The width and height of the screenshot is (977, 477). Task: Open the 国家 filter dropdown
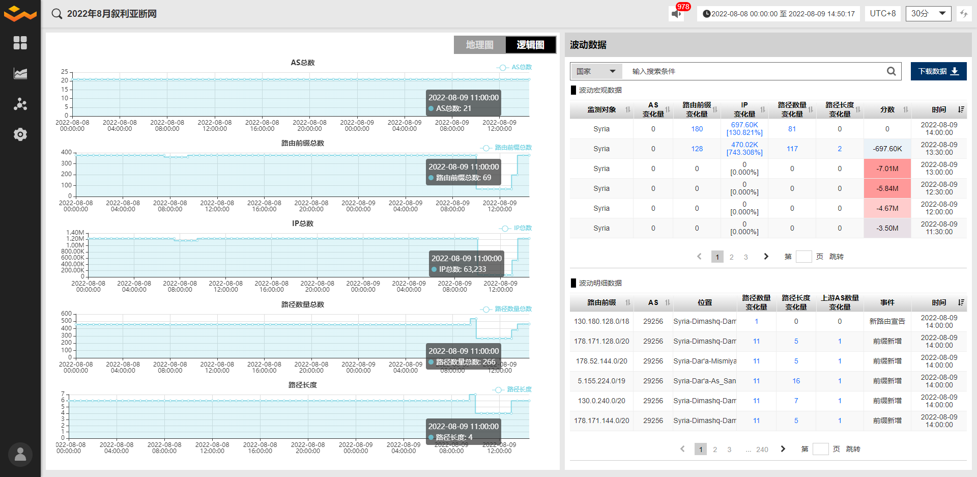tap(596, 71)
